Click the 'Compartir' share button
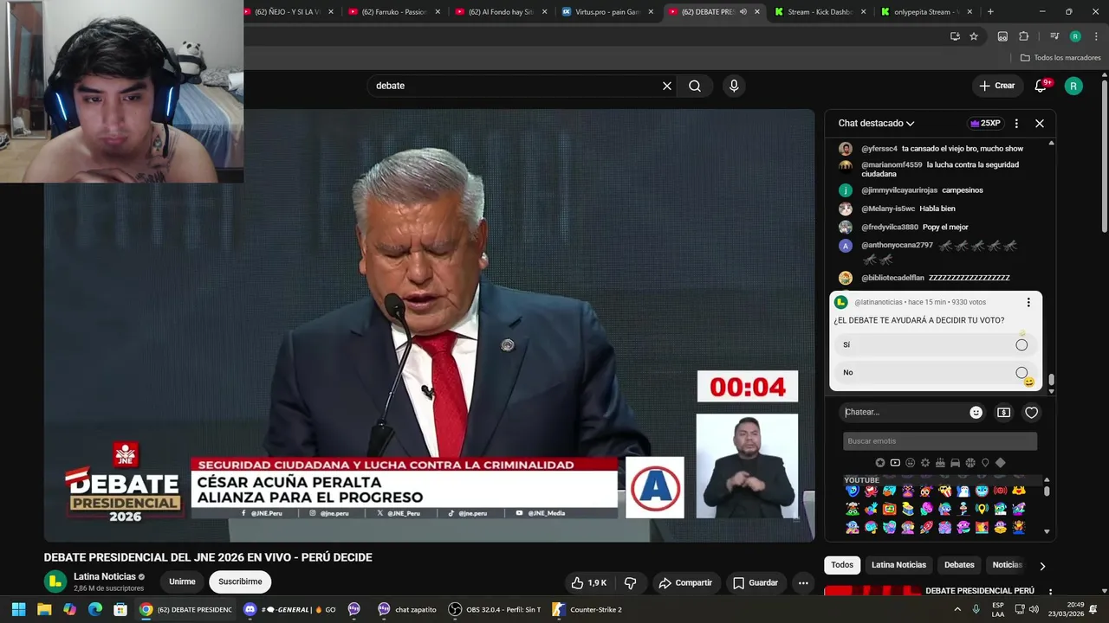This screenshot has width=1109, height=623. [685, 583]
